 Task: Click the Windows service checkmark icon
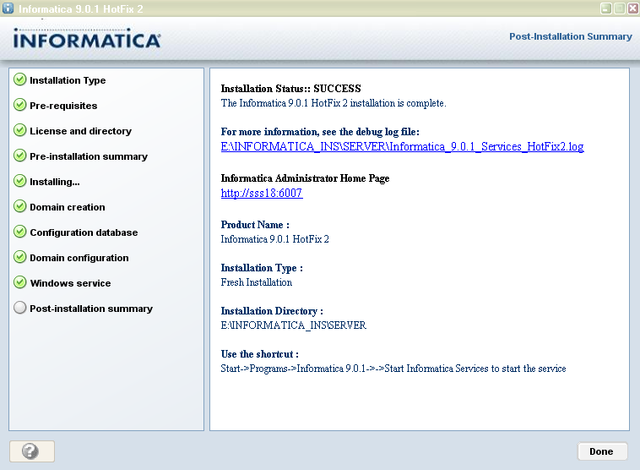19,282
